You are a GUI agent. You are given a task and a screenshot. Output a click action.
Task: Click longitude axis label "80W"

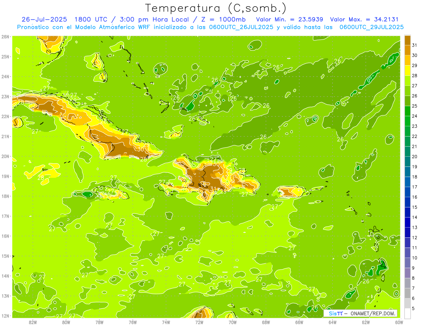point(66,322)
